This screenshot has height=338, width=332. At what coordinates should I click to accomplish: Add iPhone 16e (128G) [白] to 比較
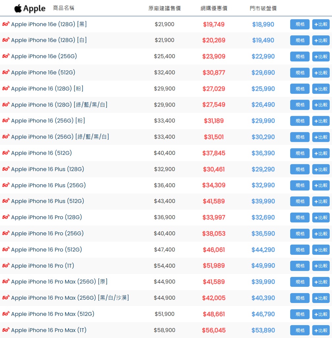point(321,40)
